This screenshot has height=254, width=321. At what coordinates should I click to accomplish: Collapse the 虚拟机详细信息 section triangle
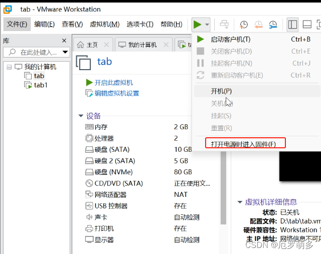[x=240, y=202]
